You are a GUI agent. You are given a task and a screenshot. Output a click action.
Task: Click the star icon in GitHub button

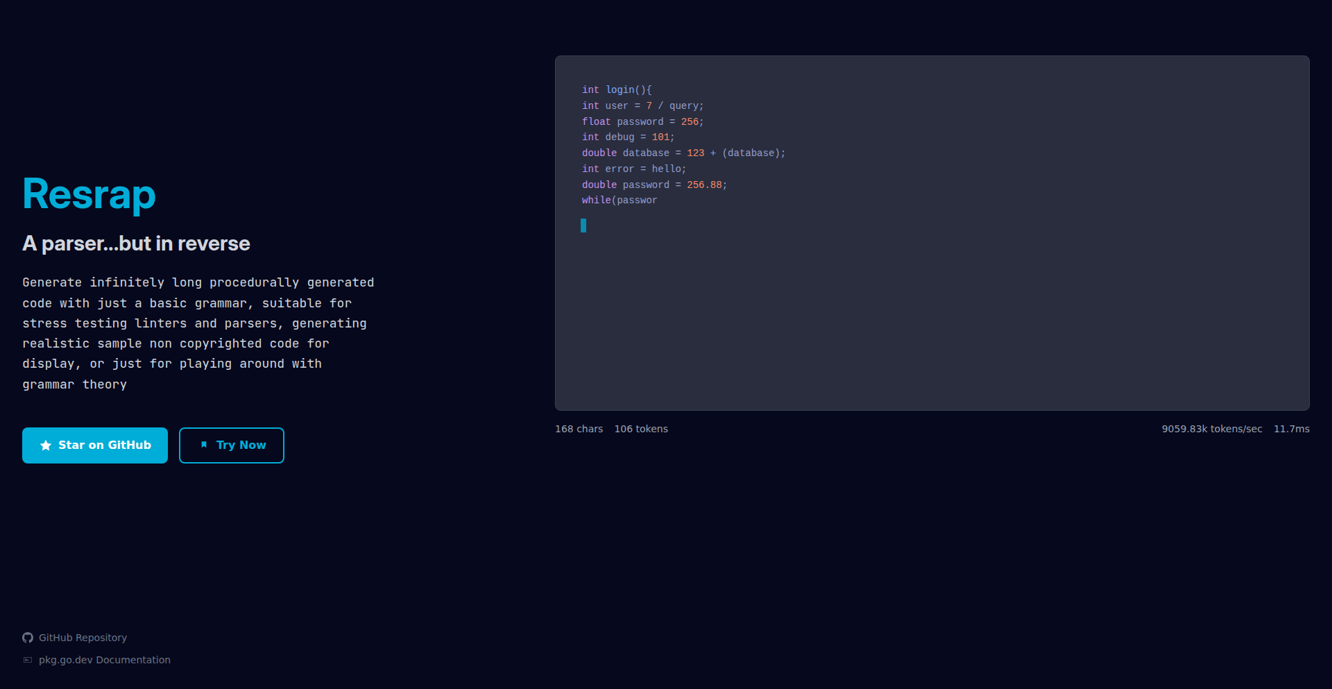pos(46,445)
